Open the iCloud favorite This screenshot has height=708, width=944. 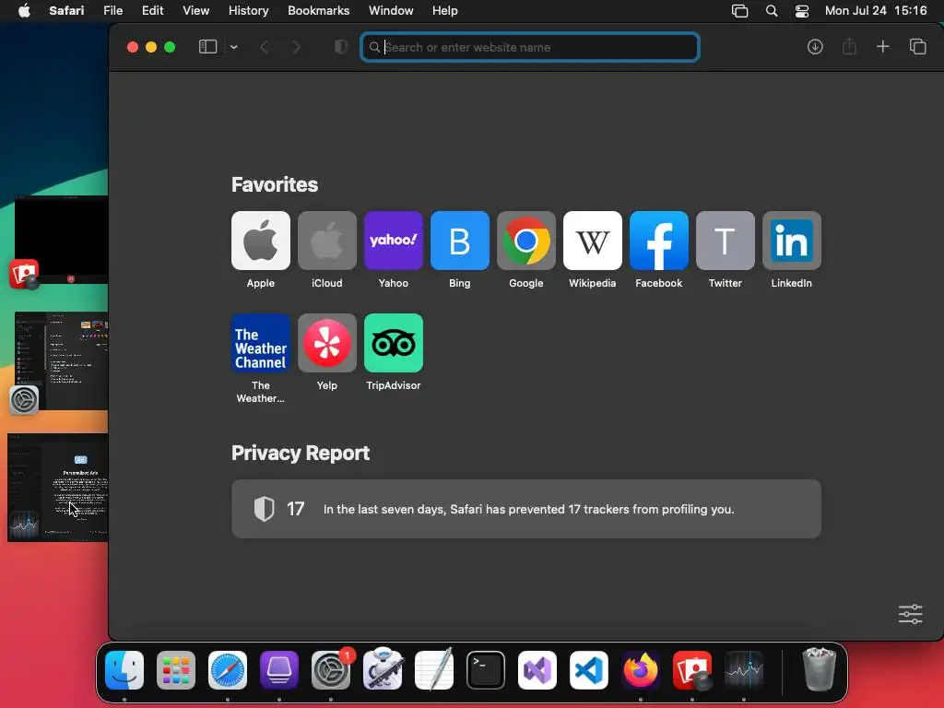coord(327,241)
